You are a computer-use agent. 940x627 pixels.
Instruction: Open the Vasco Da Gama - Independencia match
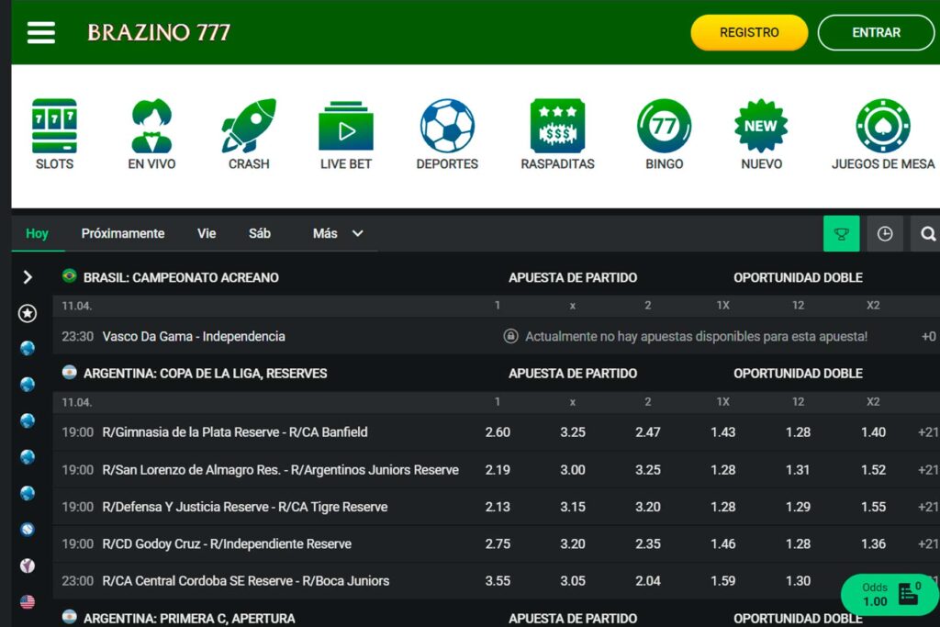(x=194, y=336)
